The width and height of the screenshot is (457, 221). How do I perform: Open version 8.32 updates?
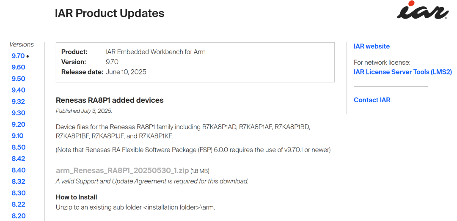point(18,181)
